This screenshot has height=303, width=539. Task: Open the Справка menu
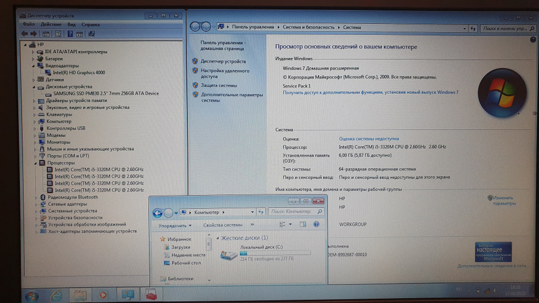coord(91,24)
